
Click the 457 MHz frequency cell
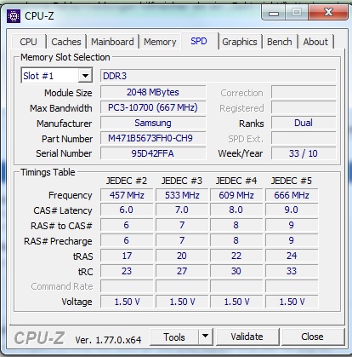[127, 195]
